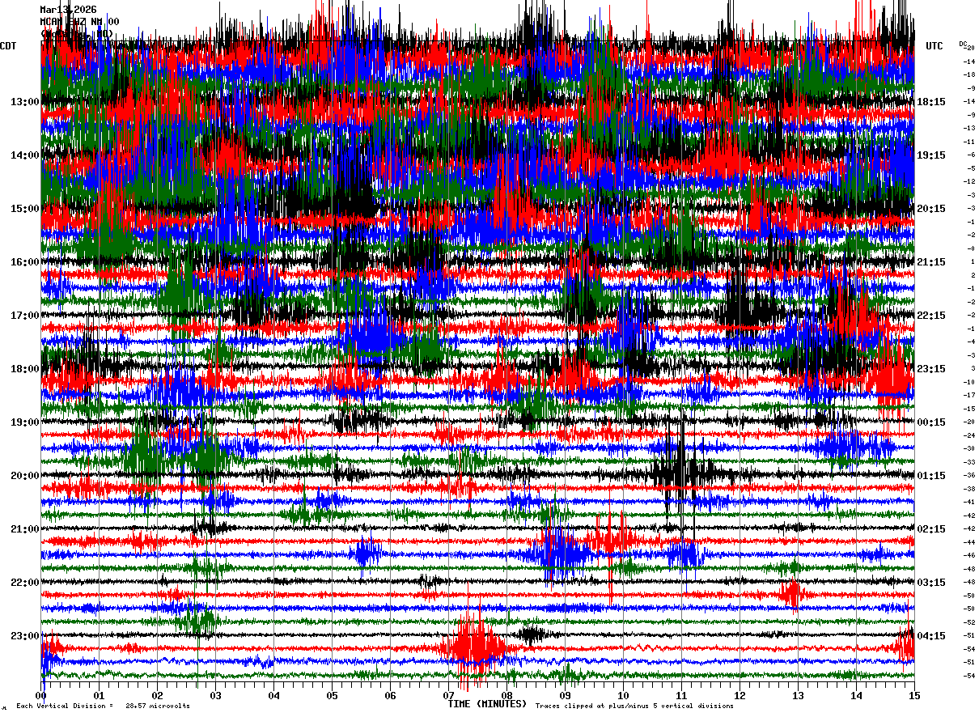The image size is (979, 717).
Task: Click the 'UTC' timezone header
Action: pos(934,46)
